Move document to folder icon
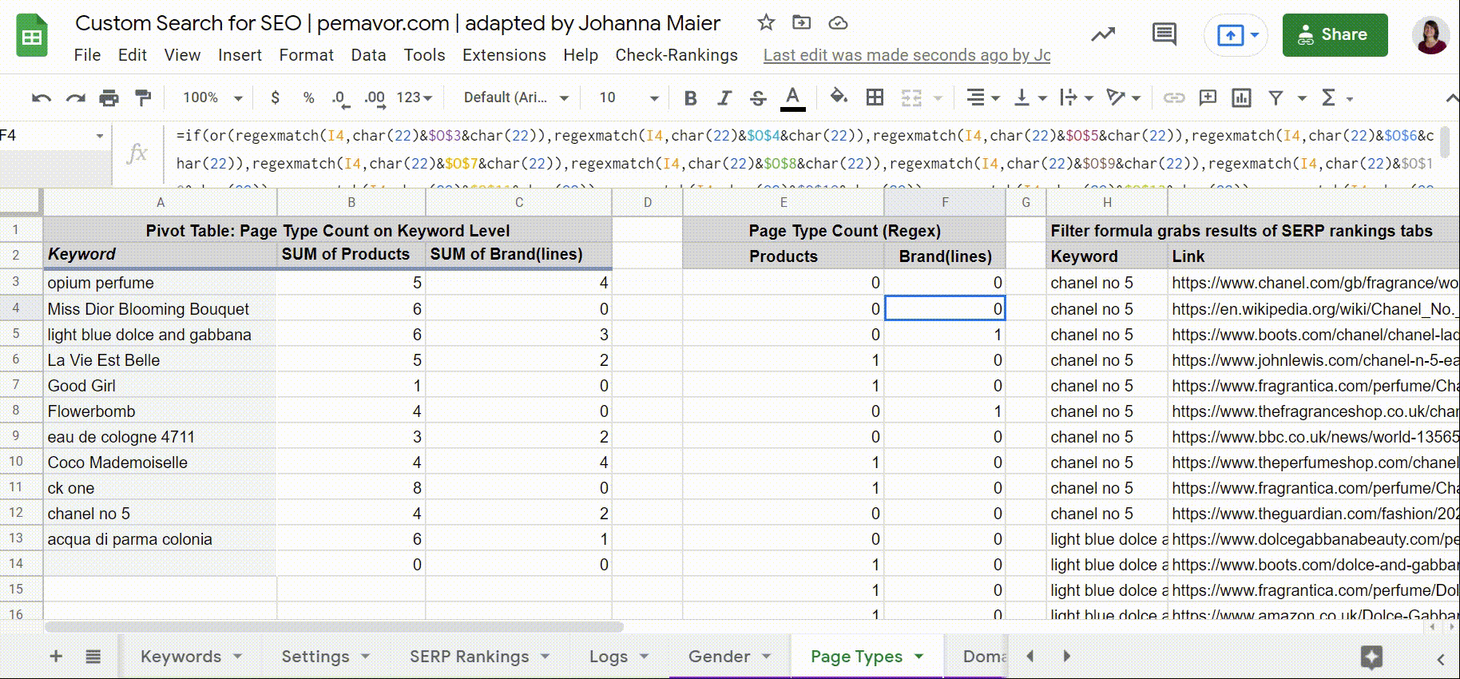The image size is (1460, 679). (x=801, y=22)
